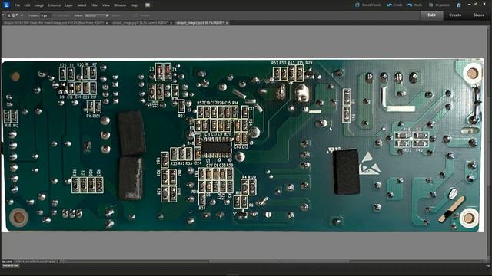Screen dimensions: 492x276
Task: Click the vertical scrollbar at canvas right
Action: [489, 143]
